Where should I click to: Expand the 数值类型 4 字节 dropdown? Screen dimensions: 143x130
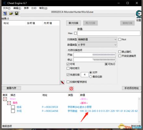[x=97, y=45]
